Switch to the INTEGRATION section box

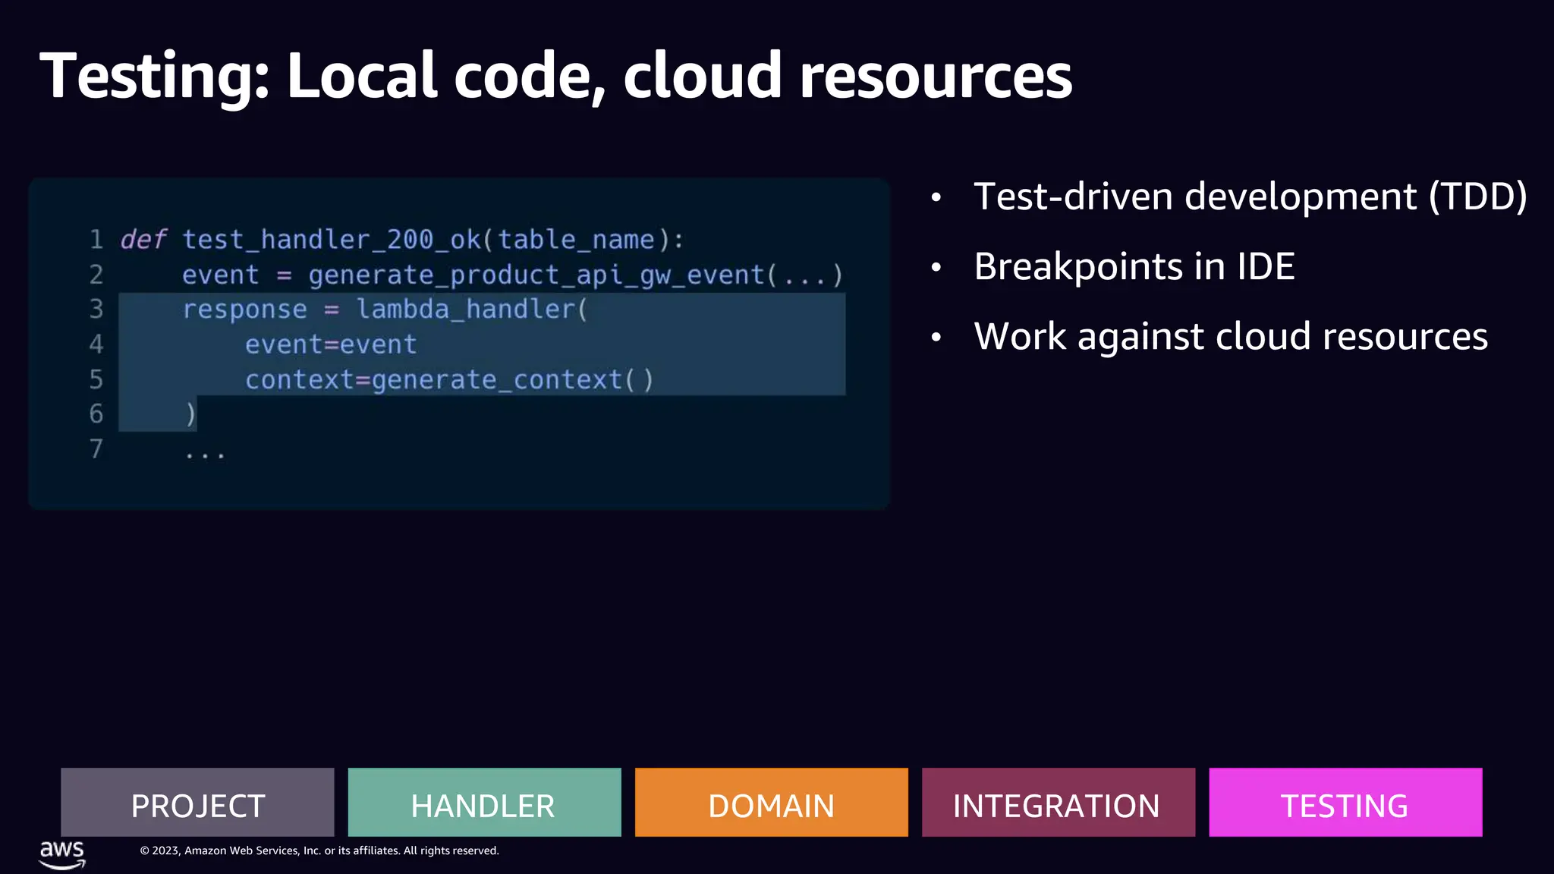coord(1058,802)
